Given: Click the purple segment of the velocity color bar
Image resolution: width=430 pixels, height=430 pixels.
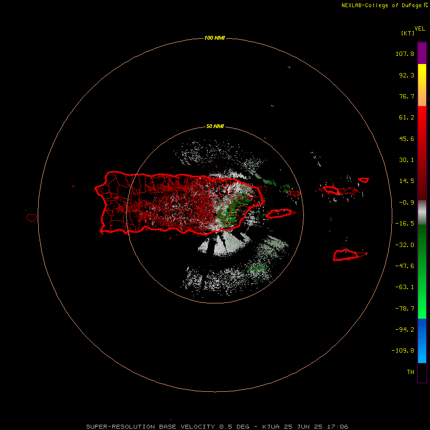Looking at the screenshot, I should 422,53.
